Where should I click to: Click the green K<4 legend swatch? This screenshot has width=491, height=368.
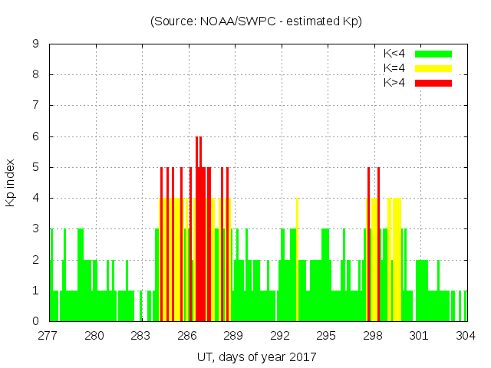pyautogui.click(x=433, y=54)
